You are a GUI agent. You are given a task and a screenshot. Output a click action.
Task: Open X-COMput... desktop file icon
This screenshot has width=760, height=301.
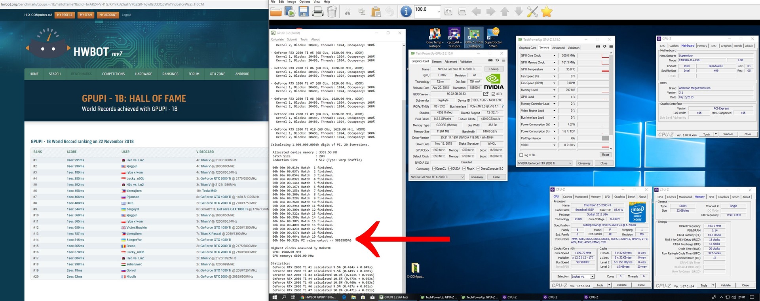pyautogui.click(x=415, y=271)
